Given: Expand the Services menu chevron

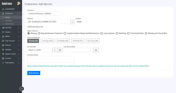Looking at the screenshot, I should click(x=19, y=28).
